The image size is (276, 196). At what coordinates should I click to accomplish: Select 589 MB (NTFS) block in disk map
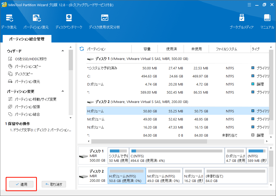coord(257,156)
